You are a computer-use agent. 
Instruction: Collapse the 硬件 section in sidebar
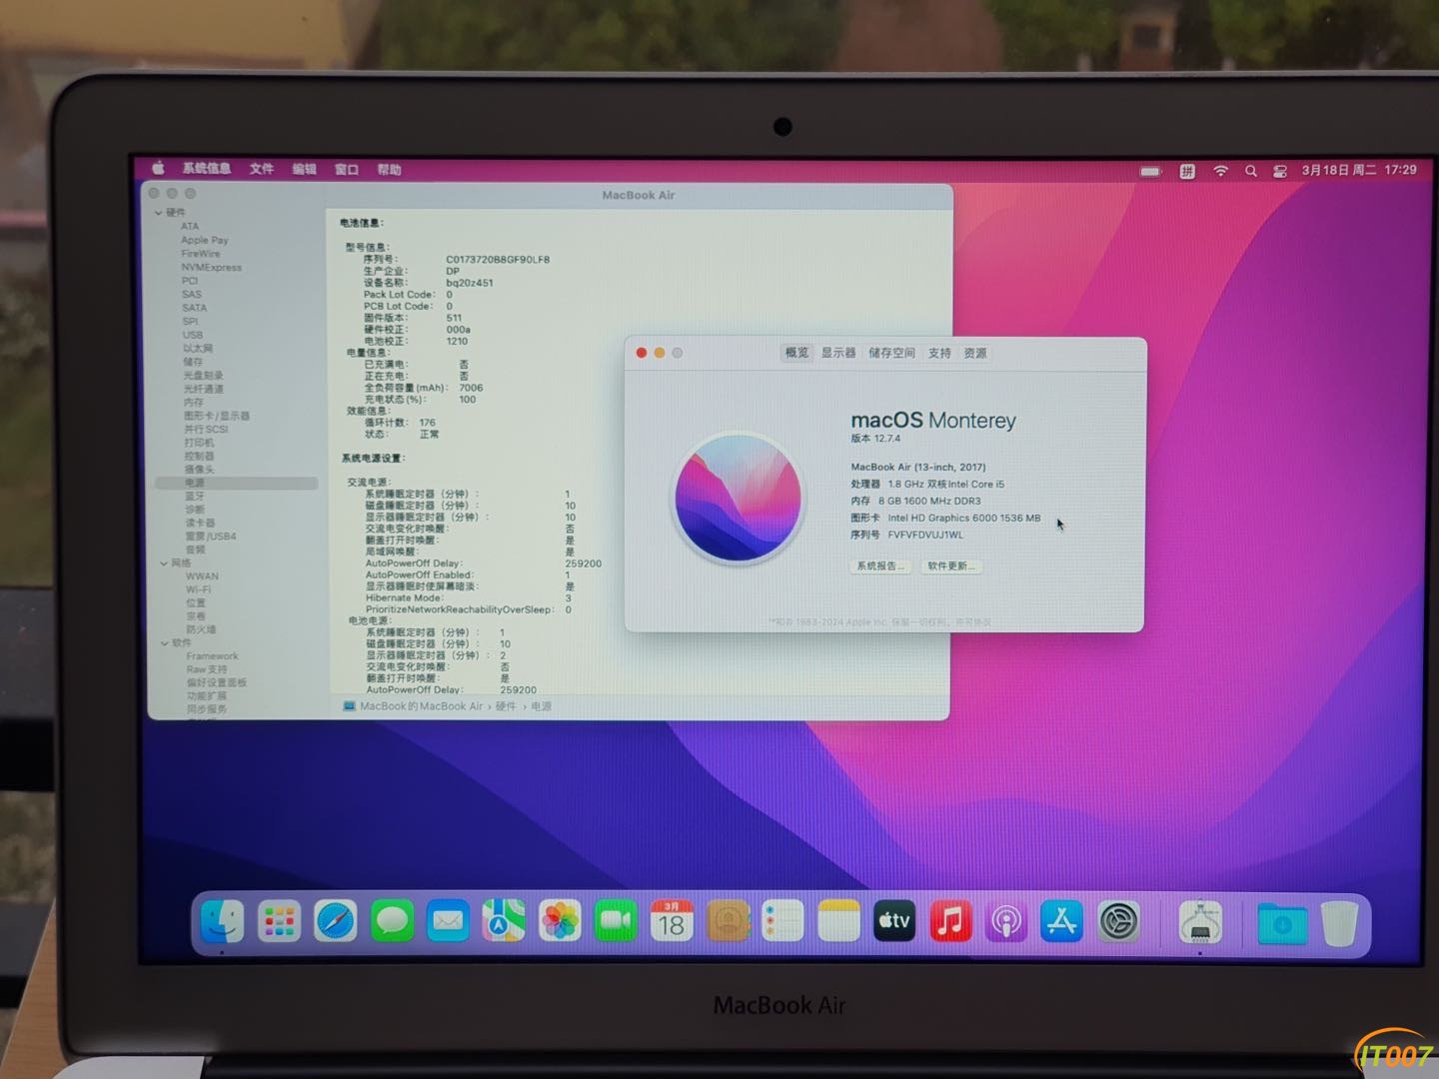[x=159, y=213]
